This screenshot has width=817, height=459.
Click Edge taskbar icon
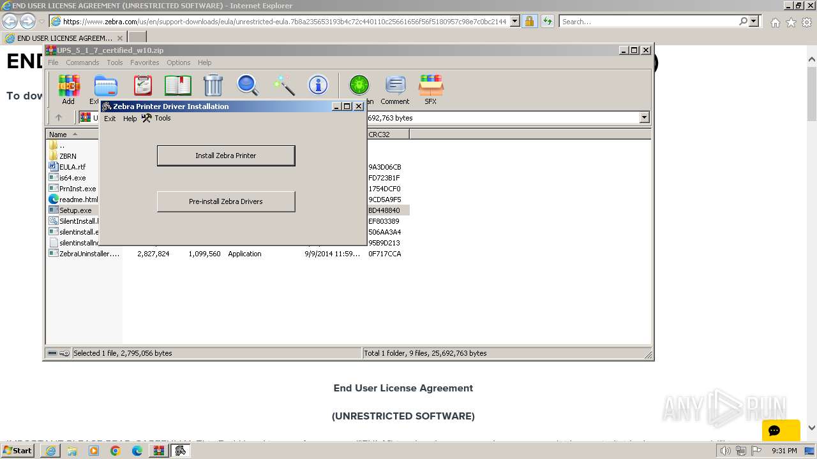point(137,451)
